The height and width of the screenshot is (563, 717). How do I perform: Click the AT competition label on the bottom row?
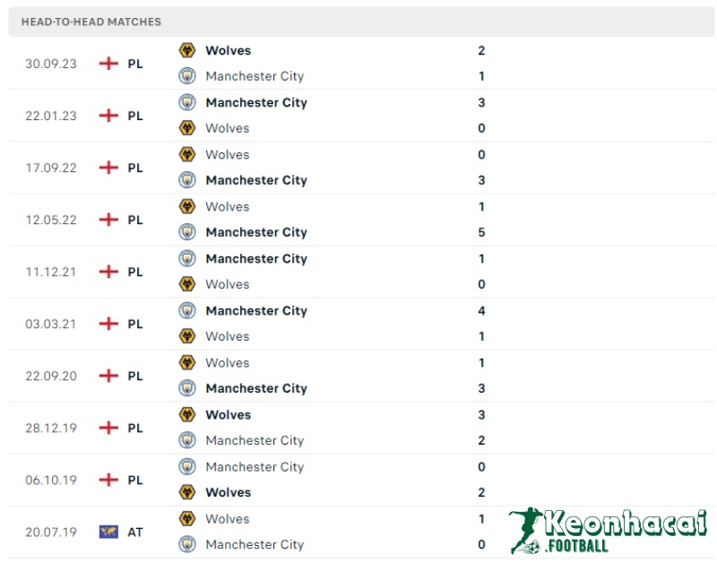pos(135,532)
